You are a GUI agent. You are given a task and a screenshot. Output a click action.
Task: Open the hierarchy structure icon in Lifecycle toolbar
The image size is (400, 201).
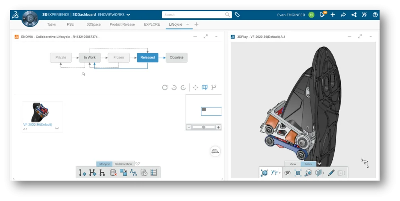click(134, 172)
